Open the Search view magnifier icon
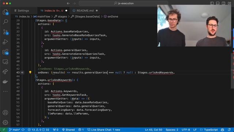Viewport: 234px width, 132px height. pyautogui.click(x=5, y=22)
